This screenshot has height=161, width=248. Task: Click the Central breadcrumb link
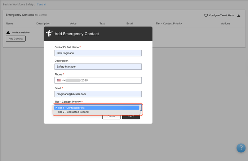[41, 4]
